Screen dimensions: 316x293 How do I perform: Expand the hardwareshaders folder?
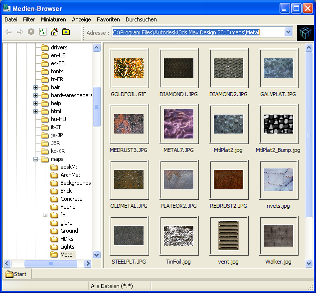35,95
